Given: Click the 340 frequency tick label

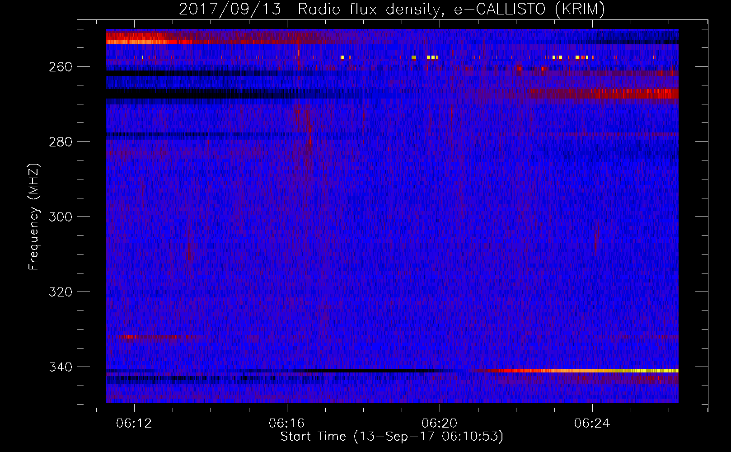Looking at the screenshot, I should pos(61,367).
